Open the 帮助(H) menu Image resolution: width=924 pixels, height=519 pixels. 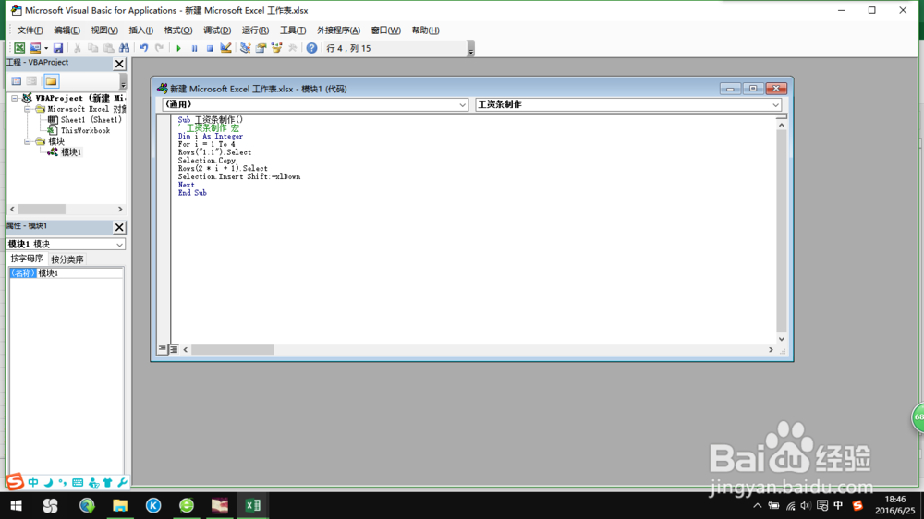[425, 30]
